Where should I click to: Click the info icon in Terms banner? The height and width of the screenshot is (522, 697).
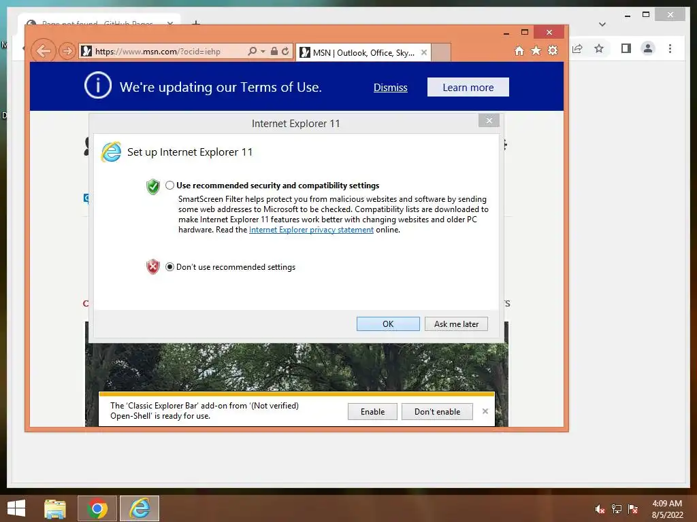tap(98, 85)
